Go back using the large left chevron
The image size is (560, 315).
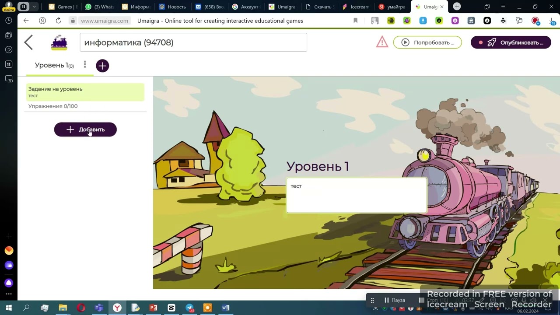click(28, 42)
